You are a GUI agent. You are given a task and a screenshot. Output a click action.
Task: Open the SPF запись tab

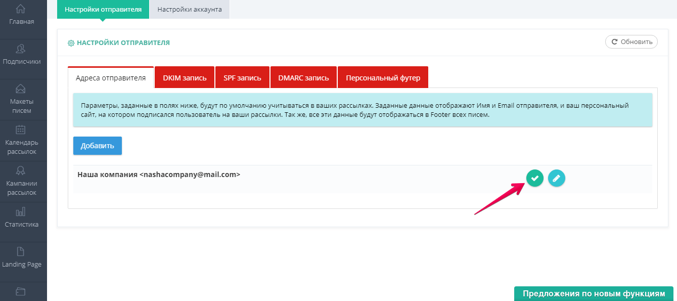[242, 77]
